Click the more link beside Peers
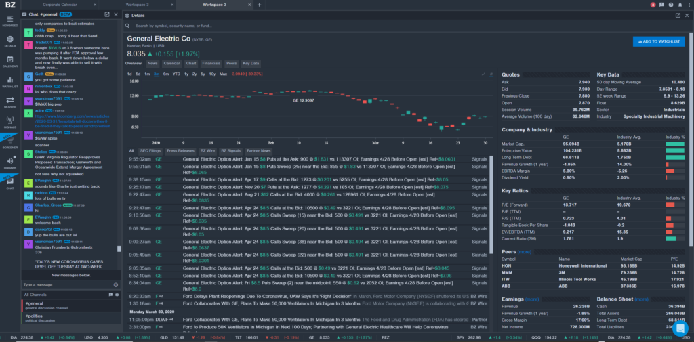The width and height of the screenshot is (694, 342). pos(524,252)
